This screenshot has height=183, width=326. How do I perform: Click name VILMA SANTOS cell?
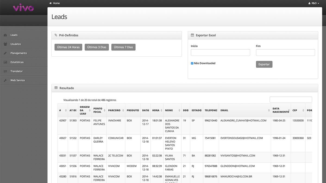point(172,157)
